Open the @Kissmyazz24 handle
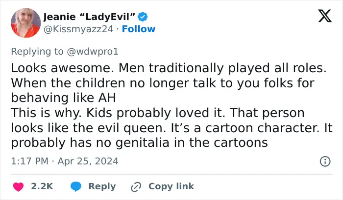343x200 pixels. pos(78,29)
